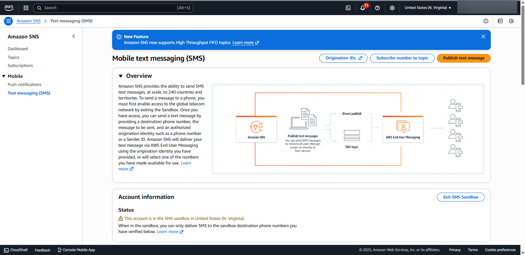The height and width of the screenshot is (255, 525).
Task: Open the help question mark menu
Action: point(377,8)
